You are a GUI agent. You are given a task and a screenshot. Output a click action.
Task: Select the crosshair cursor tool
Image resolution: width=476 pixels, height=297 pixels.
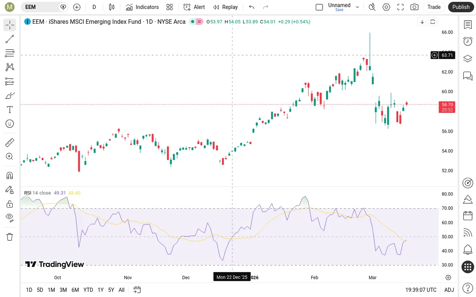[x=10, y=25]
